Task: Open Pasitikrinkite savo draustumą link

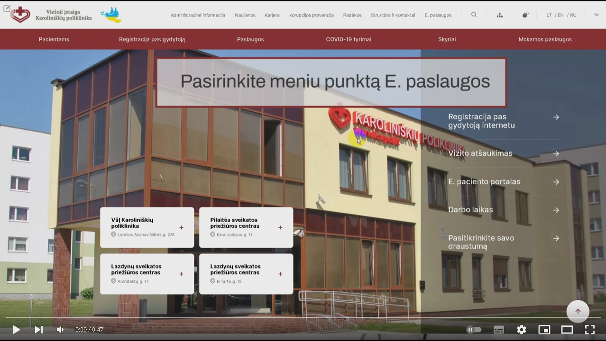Action: tap(481, 242)
